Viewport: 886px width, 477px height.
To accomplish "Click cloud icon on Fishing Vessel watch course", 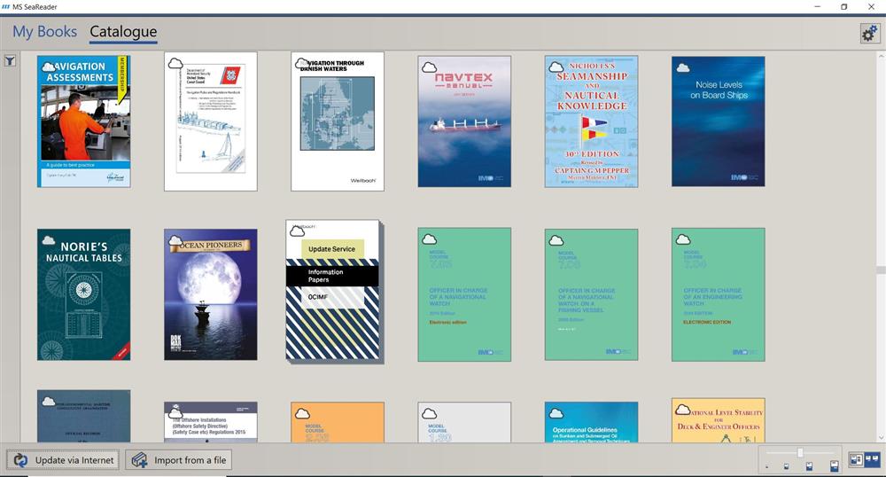I will click(556, 240).
